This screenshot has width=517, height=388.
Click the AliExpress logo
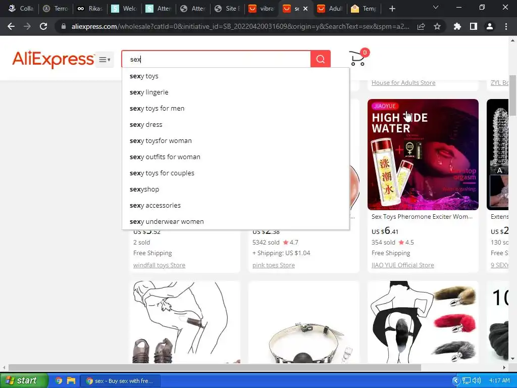[54, 60]
